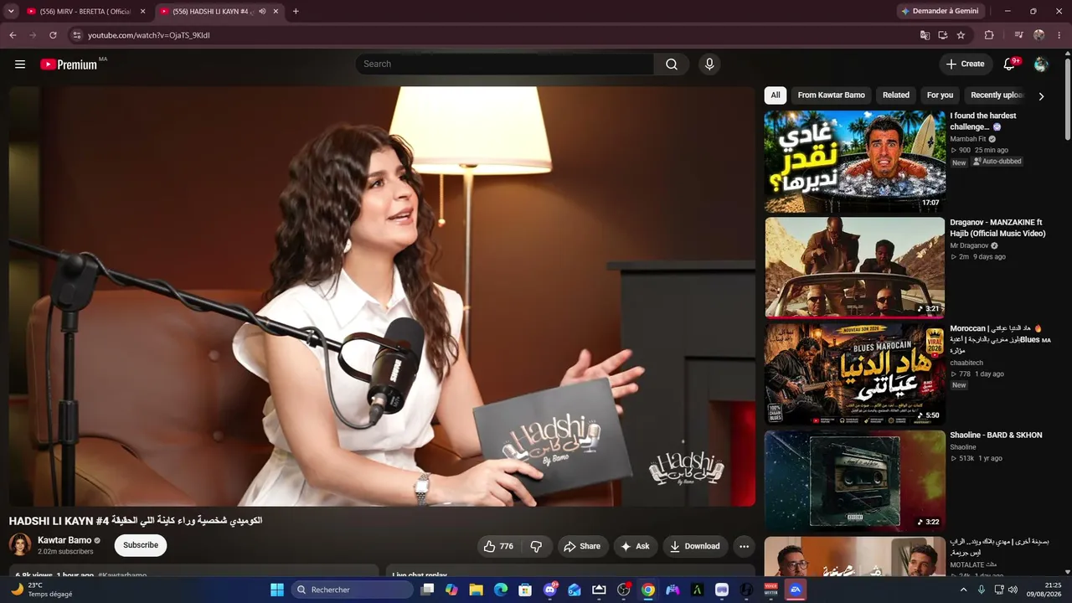1072x603 pixels.
Task: Open Microsoft Store from the taskbar
Action: (x=525, y=590)
